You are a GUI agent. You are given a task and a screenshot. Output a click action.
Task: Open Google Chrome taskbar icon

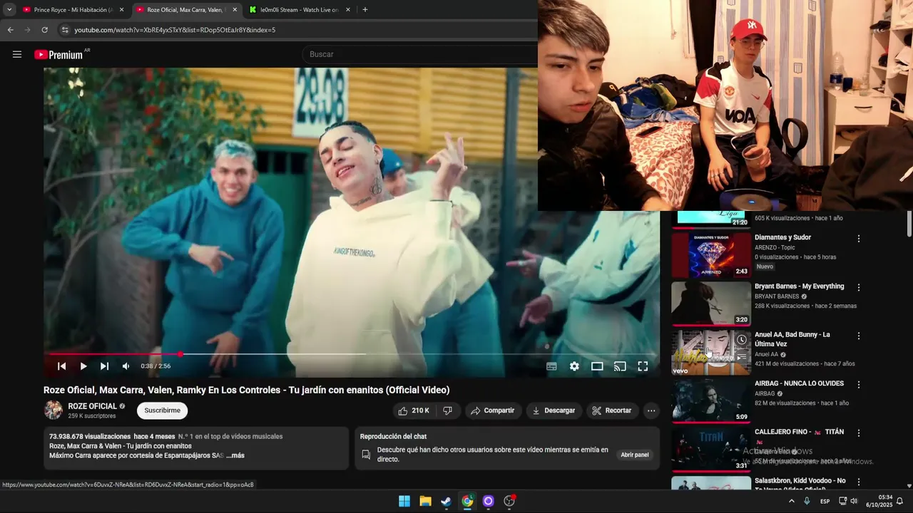point(467,501)
